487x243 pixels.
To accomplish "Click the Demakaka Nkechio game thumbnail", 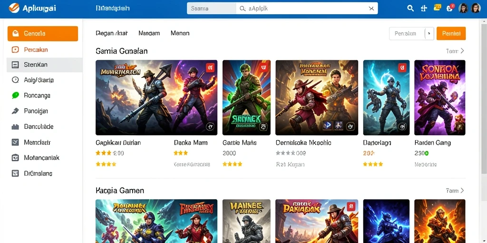I will click(317, 98).
